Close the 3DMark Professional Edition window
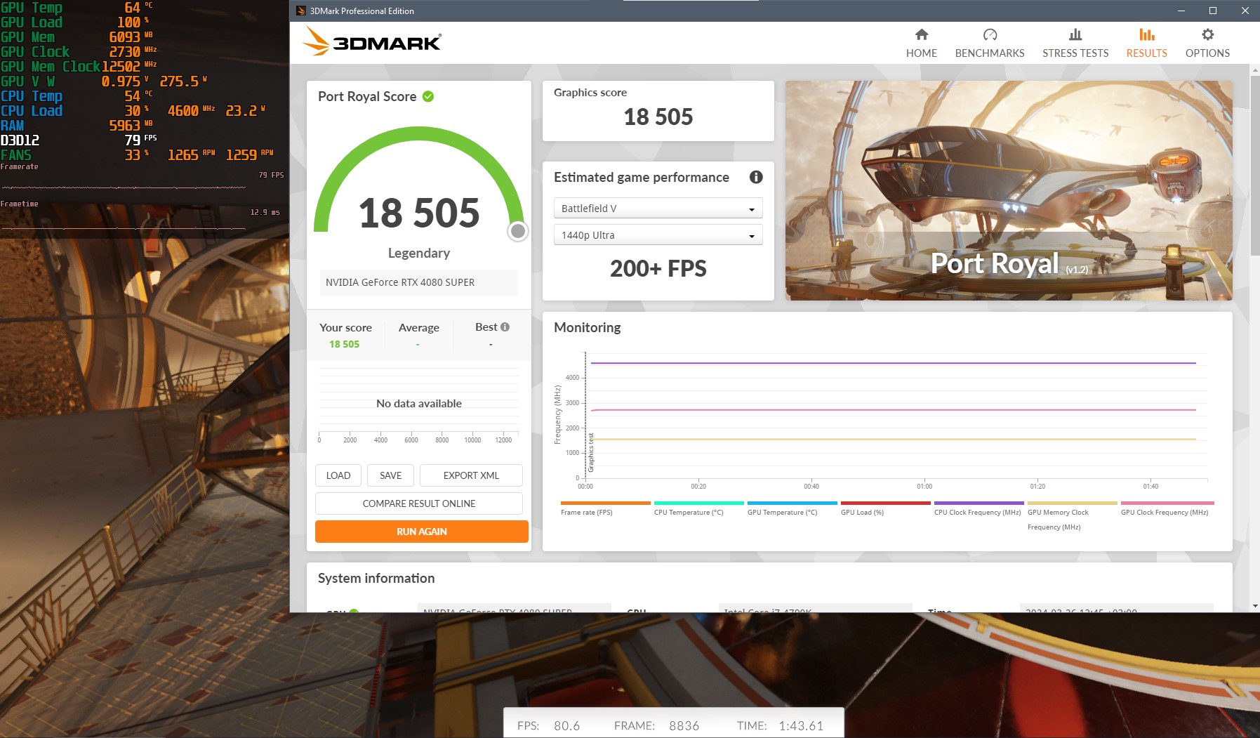This screenshot has width=1260, height=738. pos(1245,11)
